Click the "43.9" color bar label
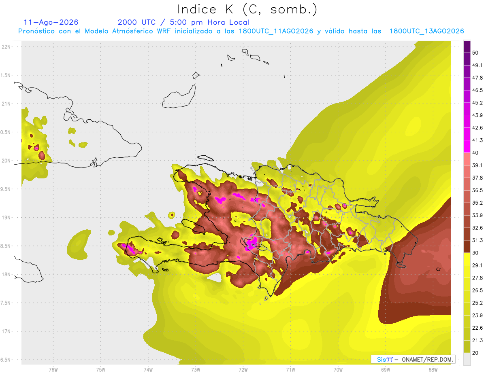The height and width of the screenshot is (375, 486). tap(477, 115)
